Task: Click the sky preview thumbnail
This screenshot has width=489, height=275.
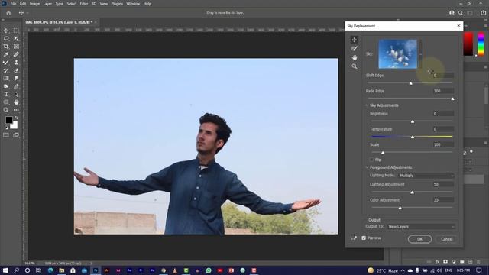Action: 397,54
